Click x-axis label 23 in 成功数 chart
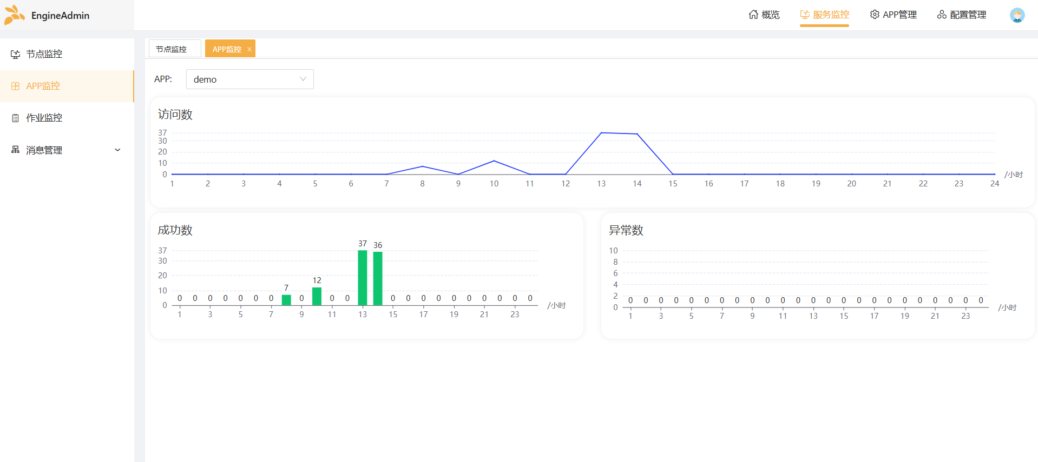This screenshot has height=462, width=1038. coord(515,314)
